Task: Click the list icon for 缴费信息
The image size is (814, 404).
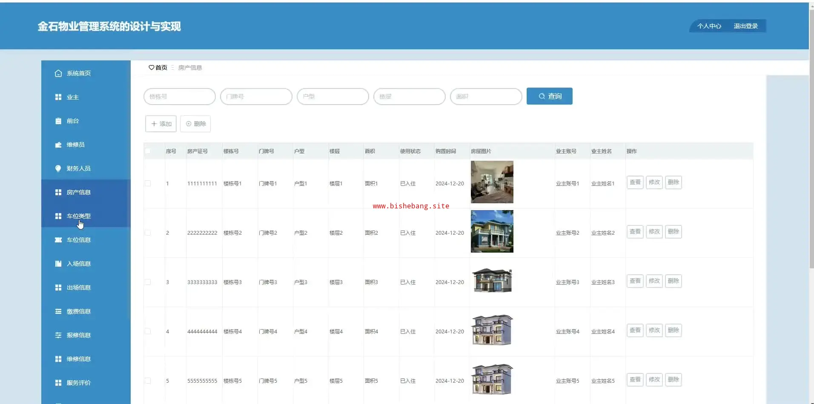Action: tap(58, 311)
